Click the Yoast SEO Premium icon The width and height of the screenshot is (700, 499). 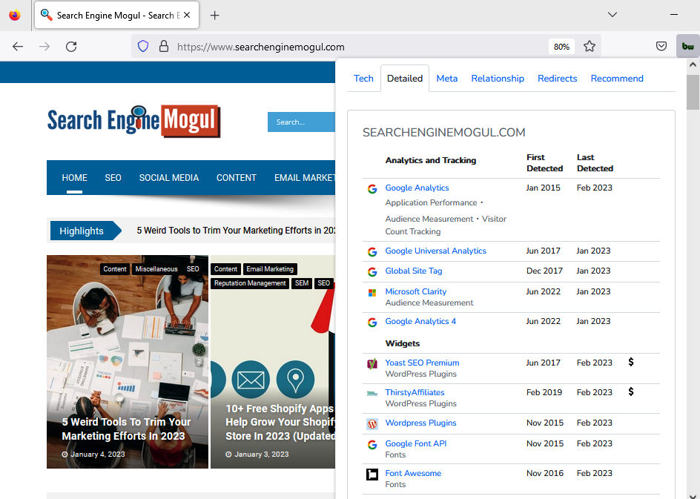pos(372,364)
